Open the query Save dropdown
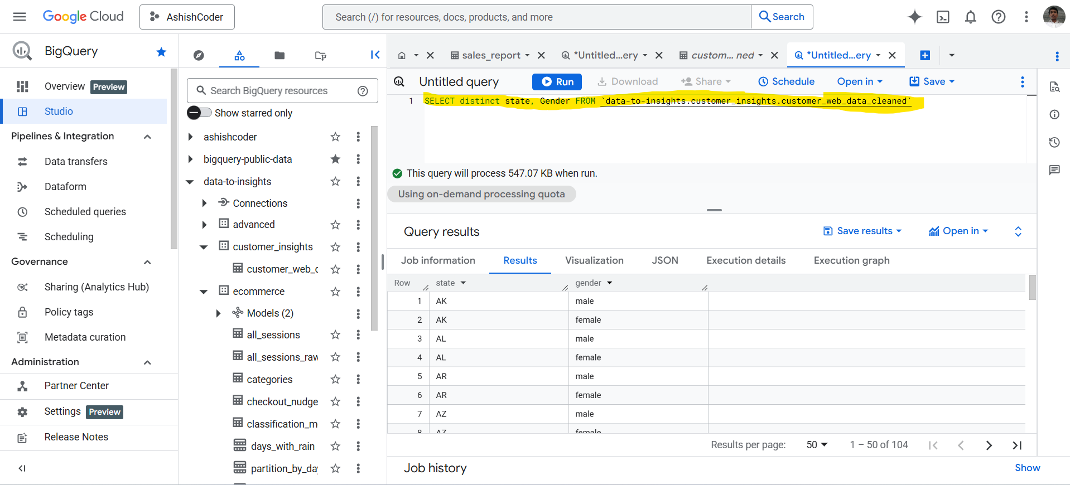 pos(932,81)
